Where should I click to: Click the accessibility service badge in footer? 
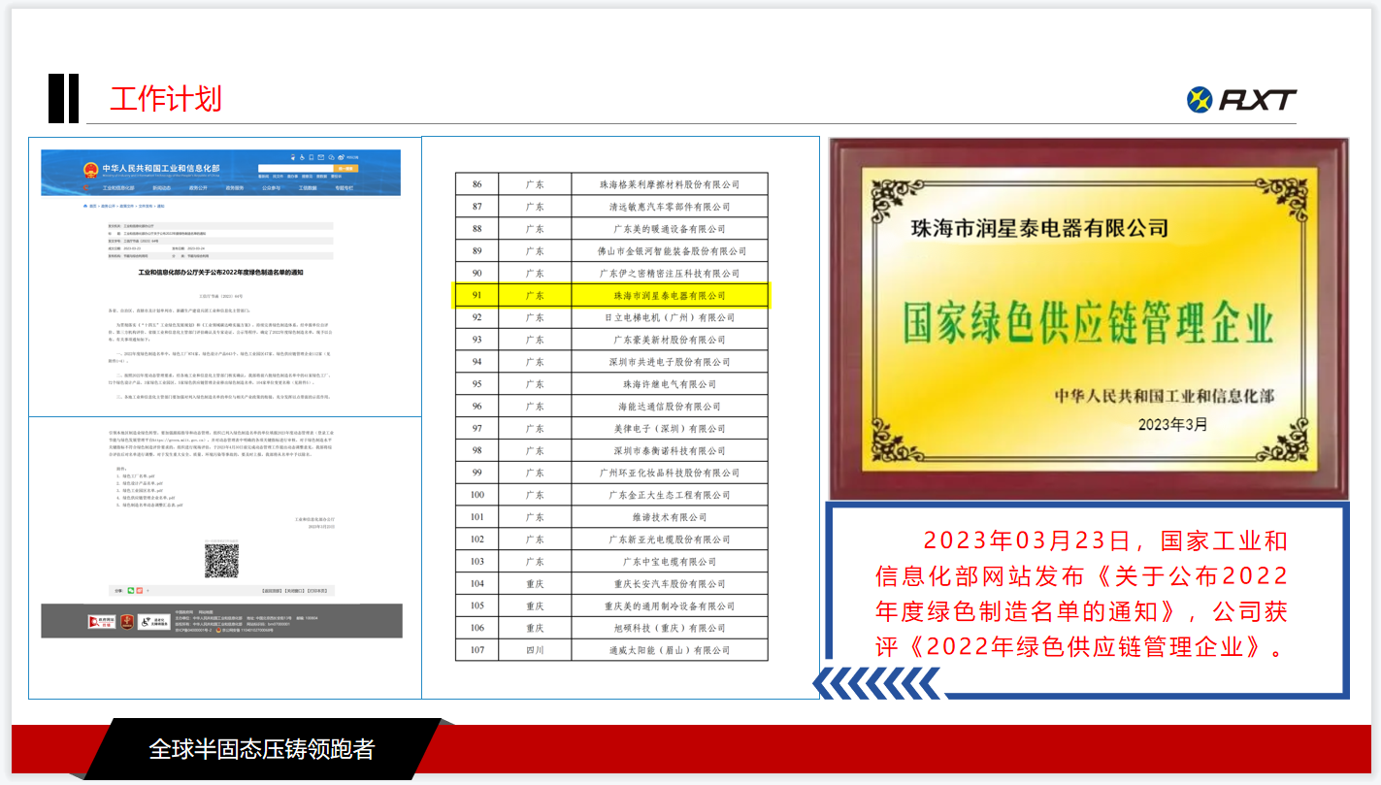(x=154, y=622)
